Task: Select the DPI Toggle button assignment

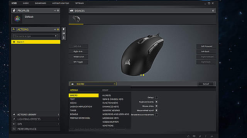Action: point(78,62)
